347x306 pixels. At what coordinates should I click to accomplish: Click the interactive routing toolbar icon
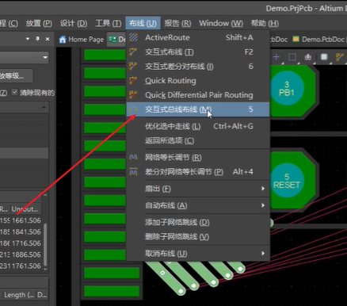340,57
